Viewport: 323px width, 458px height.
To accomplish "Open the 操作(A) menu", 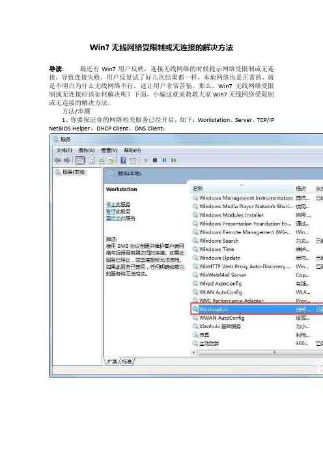I will coord(87,150).
